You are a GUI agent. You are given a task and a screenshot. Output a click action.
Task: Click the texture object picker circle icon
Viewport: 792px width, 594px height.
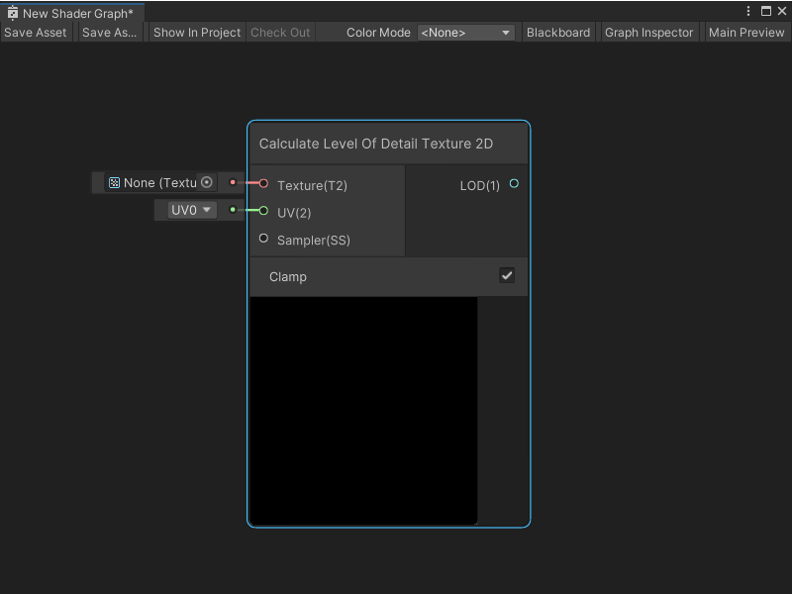tap(206, 182)
